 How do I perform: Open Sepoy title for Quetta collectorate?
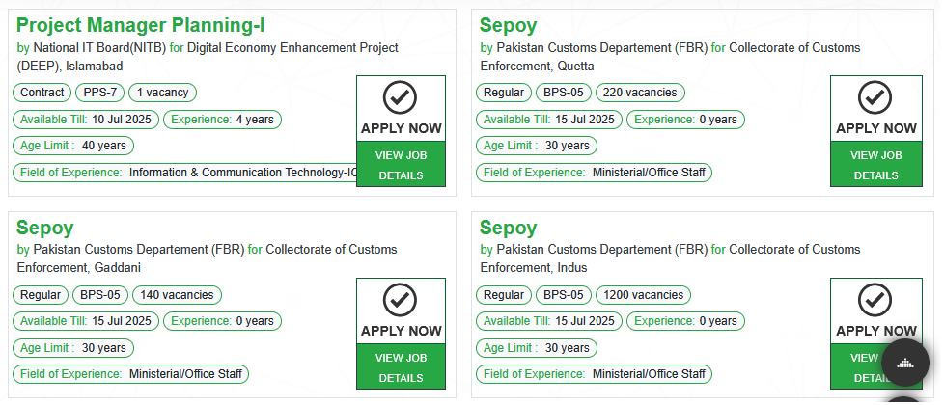[508, 26]
